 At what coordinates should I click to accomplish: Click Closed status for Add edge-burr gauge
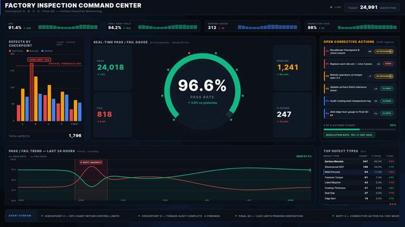[387, 113]
